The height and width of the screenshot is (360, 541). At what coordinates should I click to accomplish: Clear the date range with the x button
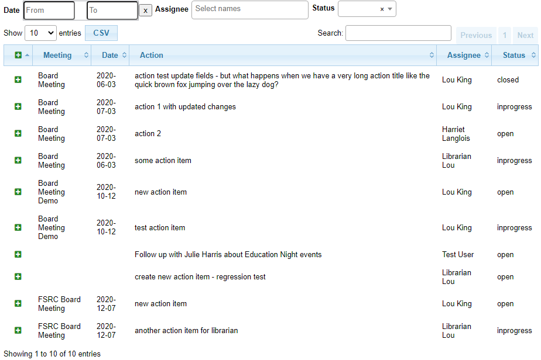tap(145, 11)
